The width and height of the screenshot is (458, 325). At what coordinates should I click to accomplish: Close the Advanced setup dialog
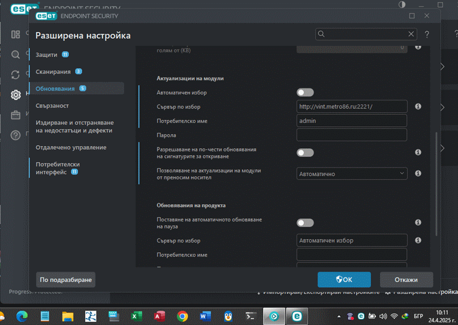(x=427, y=16)
